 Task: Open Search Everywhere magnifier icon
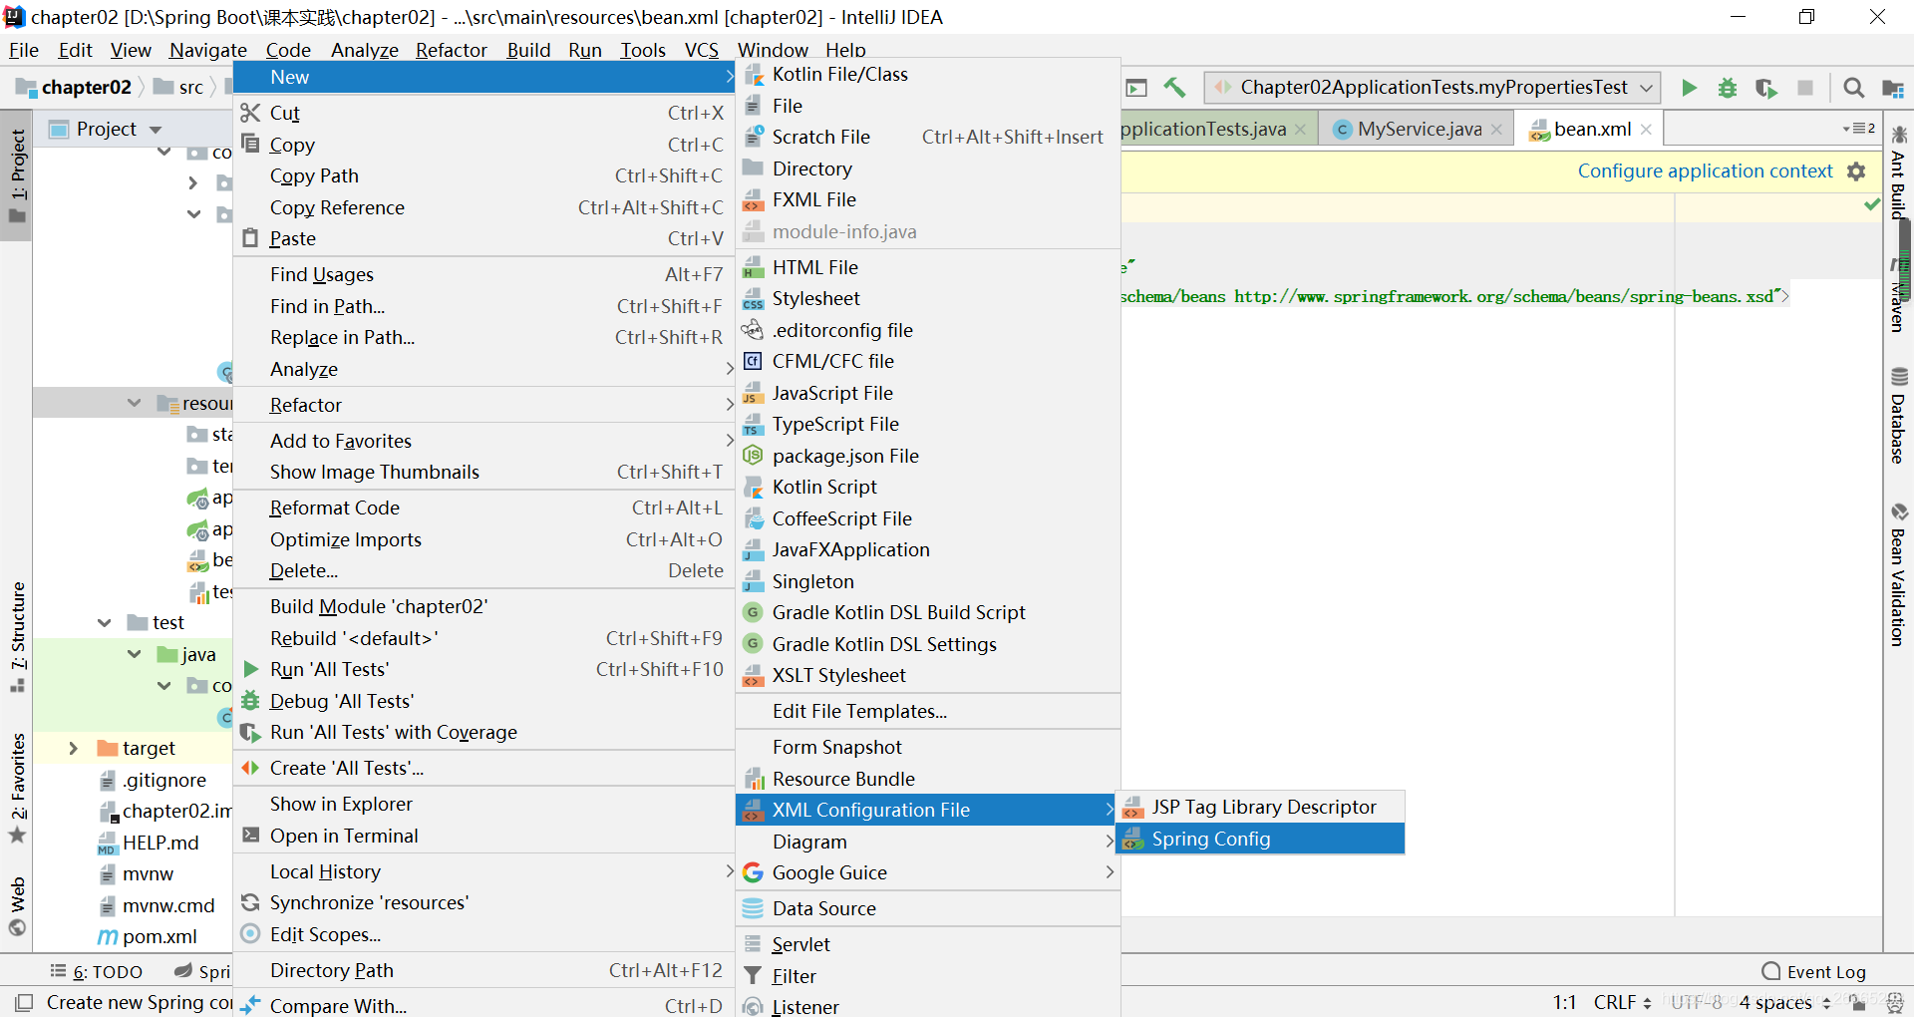(1854, 88)
